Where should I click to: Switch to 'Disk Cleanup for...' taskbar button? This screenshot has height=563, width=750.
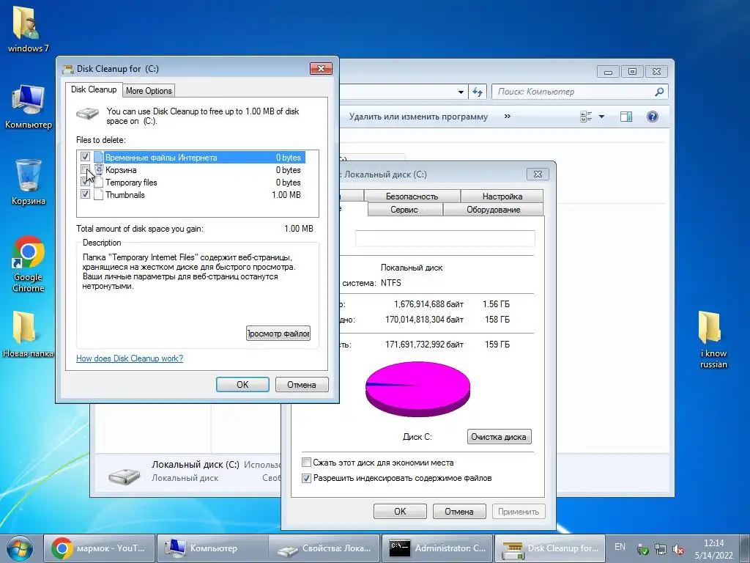coord(549,548)
